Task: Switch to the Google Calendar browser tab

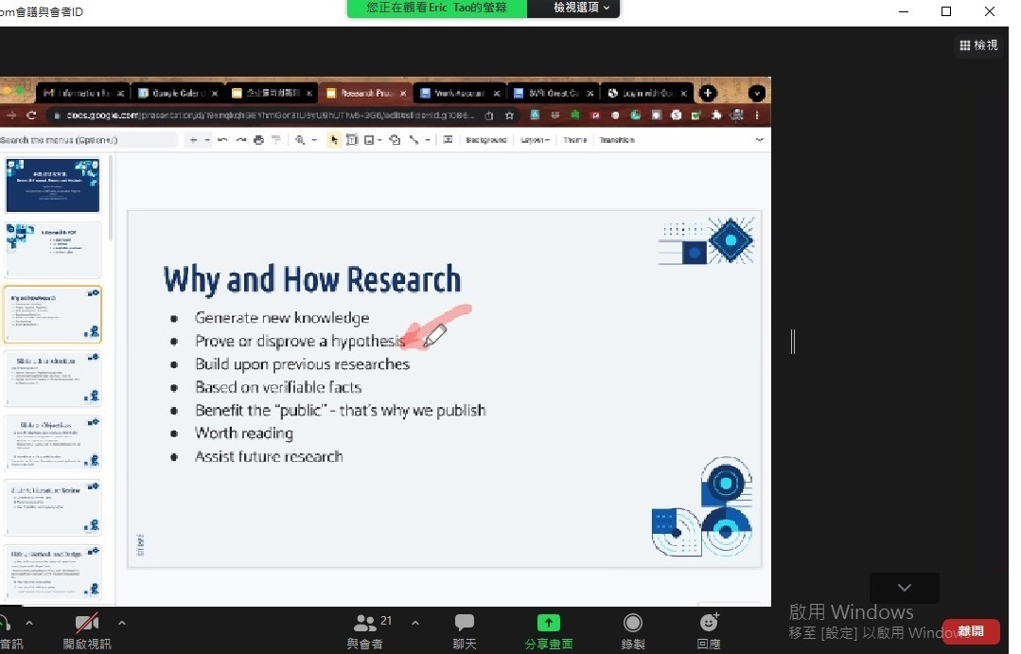Action: tap(177, 93)
